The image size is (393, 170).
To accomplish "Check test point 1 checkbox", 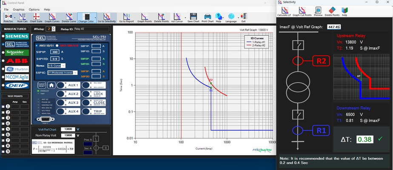I will coord(3,107).
